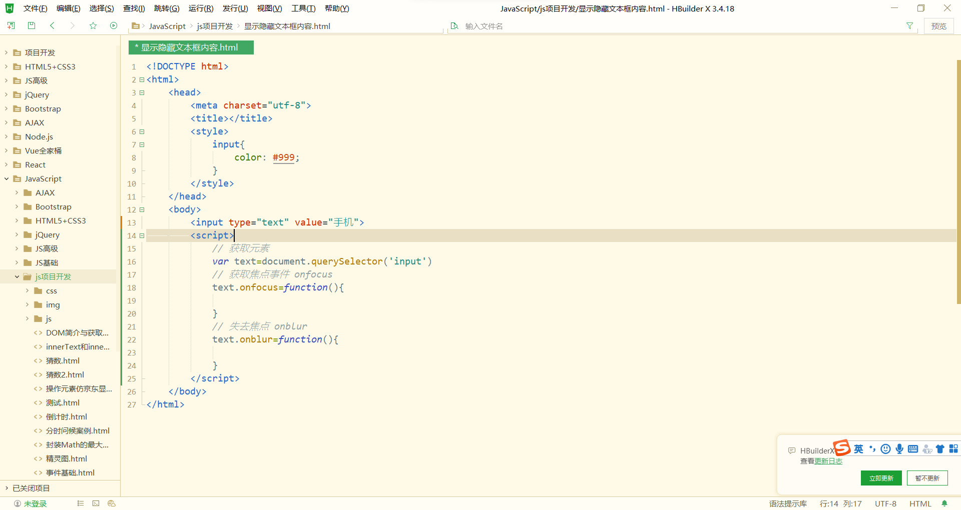The height and width of the screenshot is (510, 961).
Task: Collapse the html block fold marker on line 2
Action: (x=142, y=79)
